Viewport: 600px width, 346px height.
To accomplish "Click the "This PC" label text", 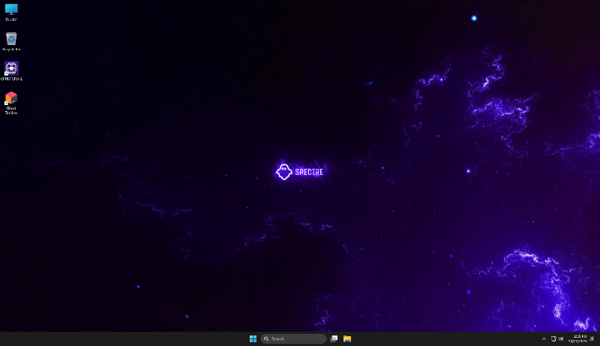I will (11, 20).
